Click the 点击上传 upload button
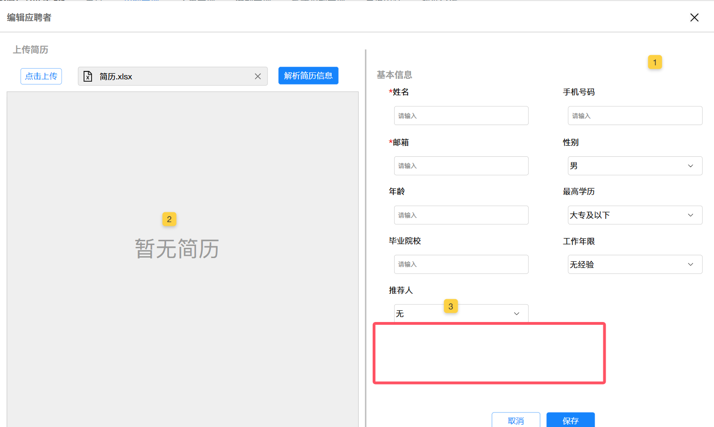This screenshot has height=427, width=714. click(41, 76)
